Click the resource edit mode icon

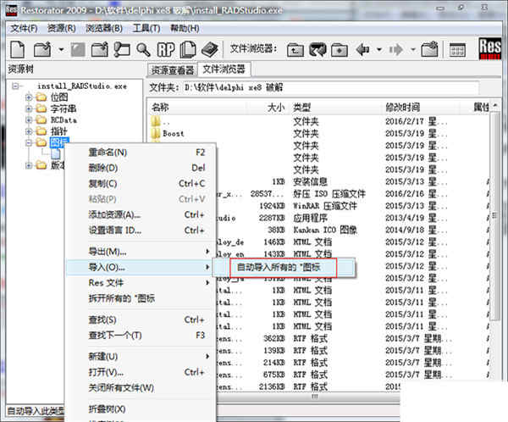pyautogui.click(x=122, y=50)
